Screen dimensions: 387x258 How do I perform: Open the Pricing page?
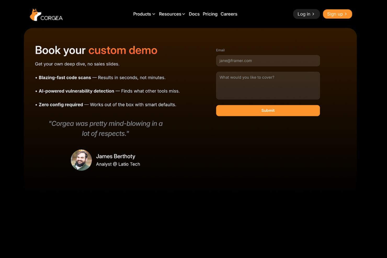pyautogui.click(x=210, y=14)
